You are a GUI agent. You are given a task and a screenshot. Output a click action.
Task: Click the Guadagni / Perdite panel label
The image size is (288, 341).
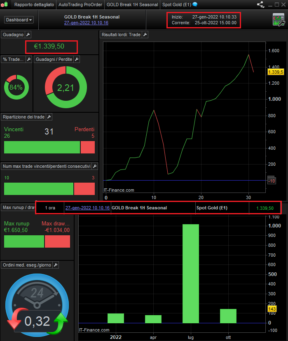point(54,59)
